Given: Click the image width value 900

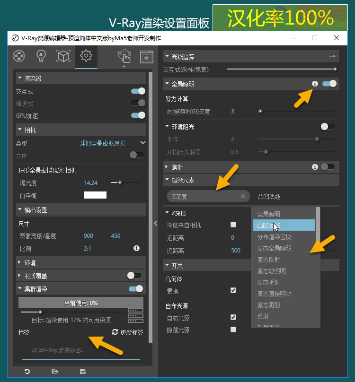Looking at the screenshot, I should [89, 235].
